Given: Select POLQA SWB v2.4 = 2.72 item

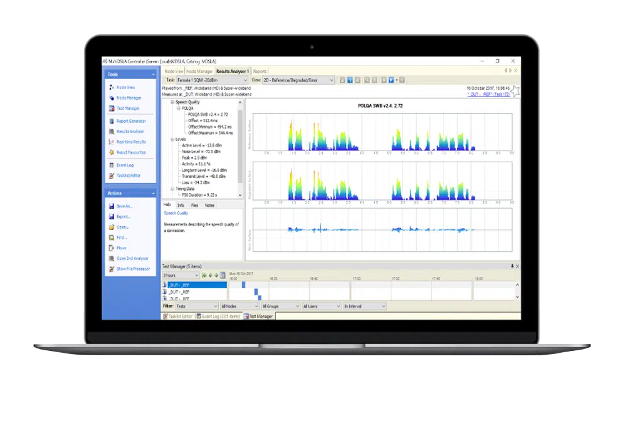Looking at the screenshot, I should pyautogui.click(x=208, y=114).
